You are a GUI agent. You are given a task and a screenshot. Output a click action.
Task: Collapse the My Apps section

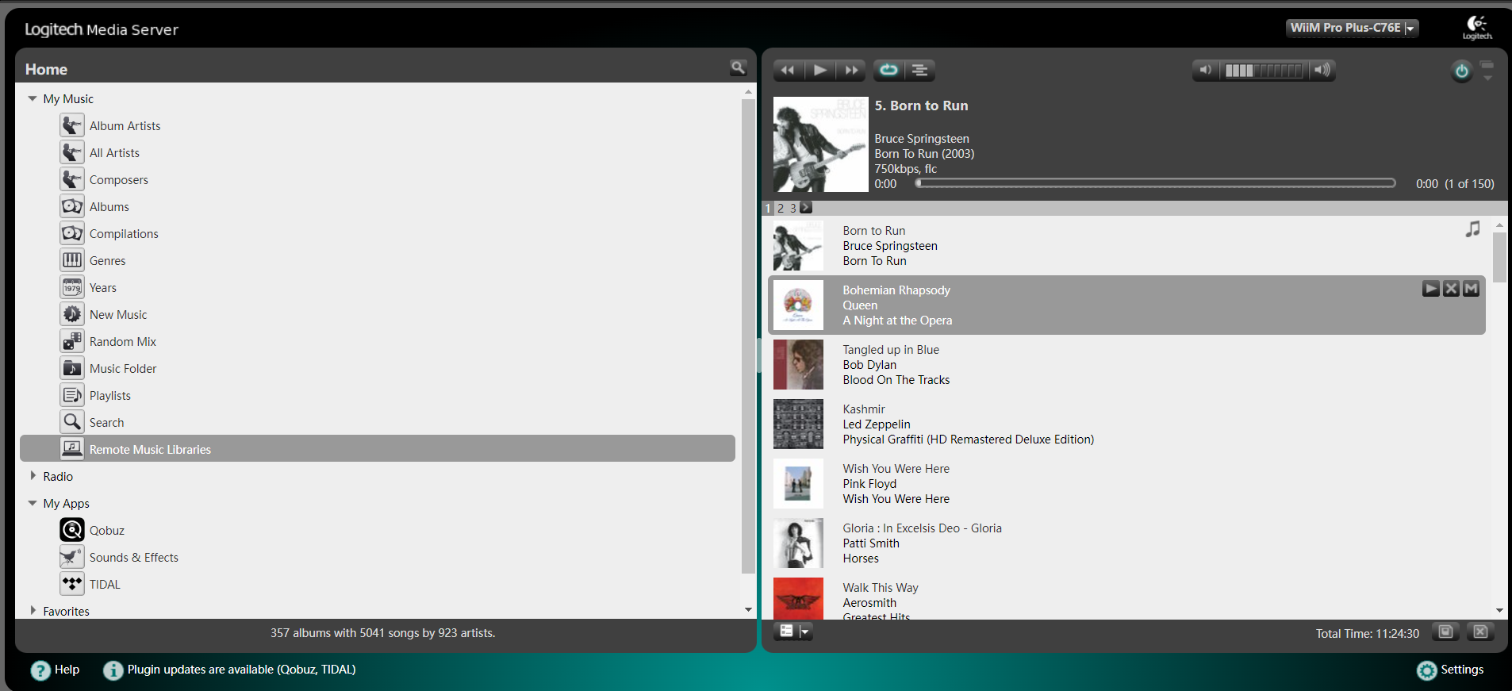pyautogui.click(x=33, y=503)
